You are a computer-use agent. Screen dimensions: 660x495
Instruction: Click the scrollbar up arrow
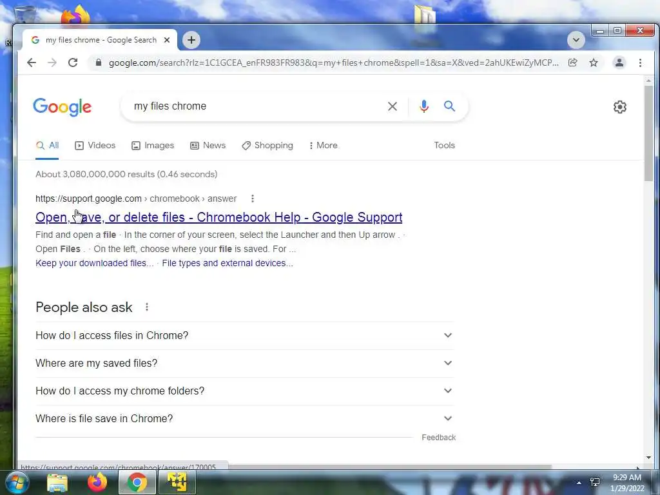648,81
